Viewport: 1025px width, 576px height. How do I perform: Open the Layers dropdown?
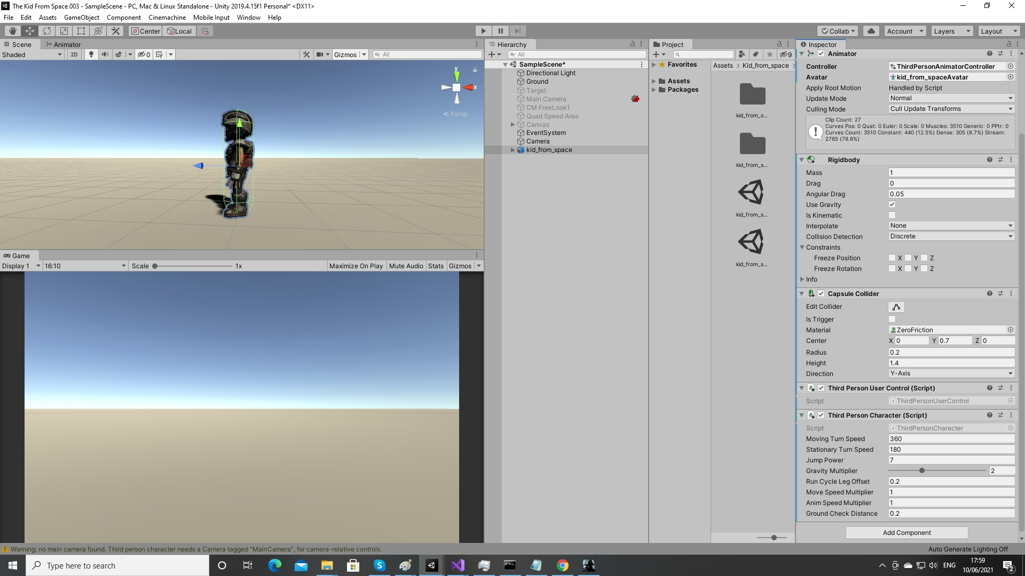tap(952, 31)
